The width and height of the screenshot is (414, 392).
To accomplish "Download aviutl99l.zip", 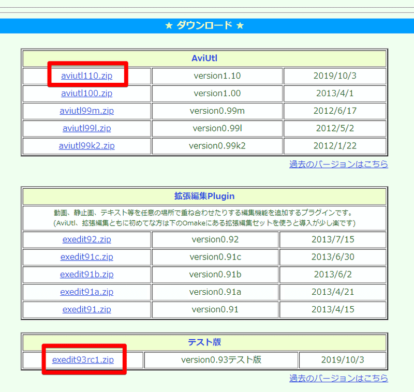I will (86, 128).
